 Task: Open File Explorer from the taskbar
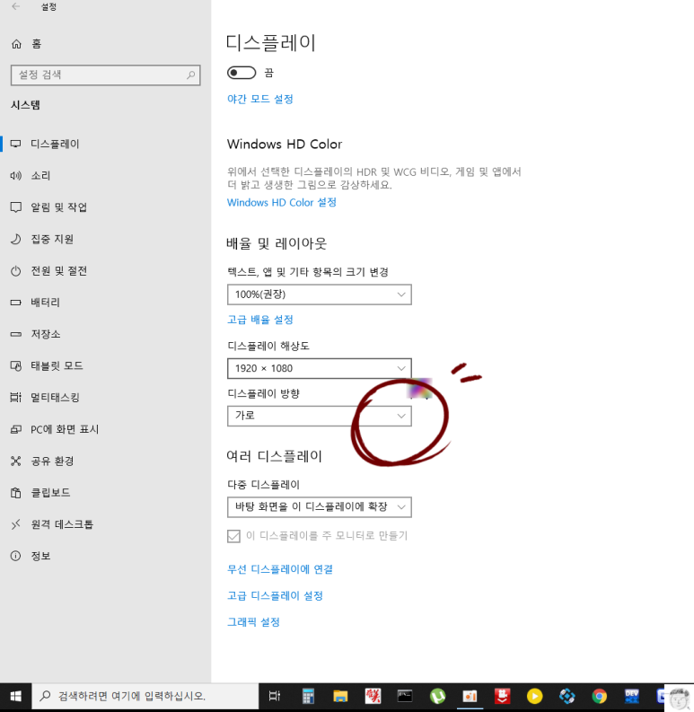click(340, 696)
